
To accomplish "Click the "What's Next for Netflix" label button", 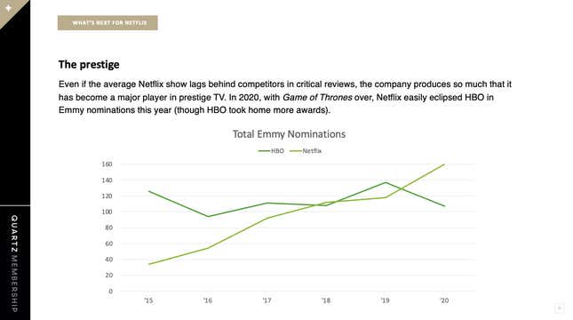I will 107,23.
